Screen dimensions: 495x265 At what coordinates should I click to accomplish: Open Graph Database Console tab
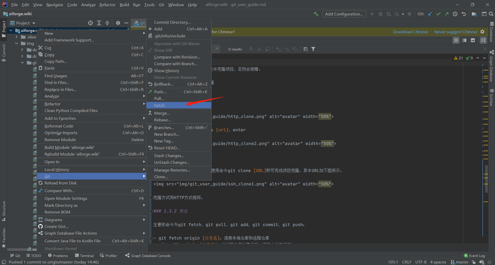[148, 256]
